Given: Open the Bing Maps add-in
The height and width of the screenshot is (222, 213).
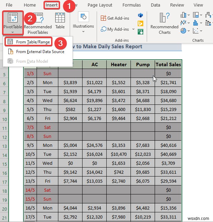Looking at the screenshot, I should 141,23.
